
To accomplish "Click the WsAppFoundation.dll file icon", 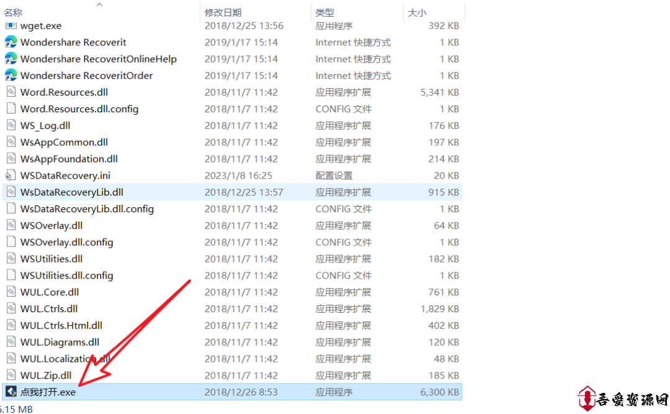I will 11,159.
